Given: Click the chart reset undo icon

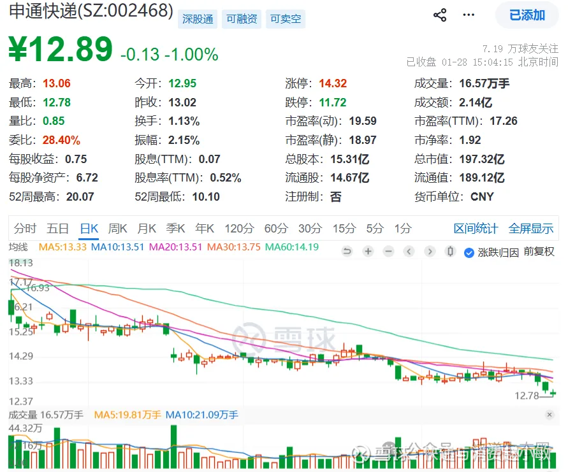Looking at the screenshot, I should tap(347, 251).
